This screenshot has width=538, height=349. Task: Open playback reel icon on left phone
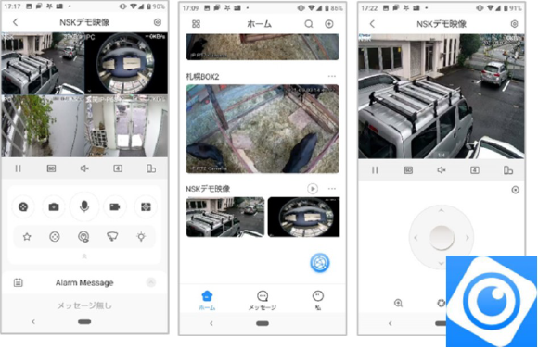23,206
